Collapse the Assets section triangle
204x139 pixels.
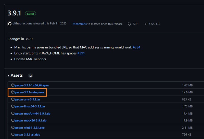tap(8, 75)
